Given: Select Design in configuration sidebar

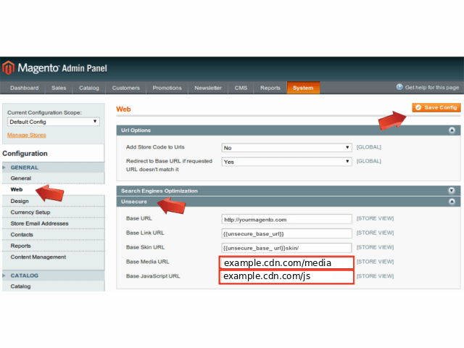Looking at the screenshot, I should (20, 201).
